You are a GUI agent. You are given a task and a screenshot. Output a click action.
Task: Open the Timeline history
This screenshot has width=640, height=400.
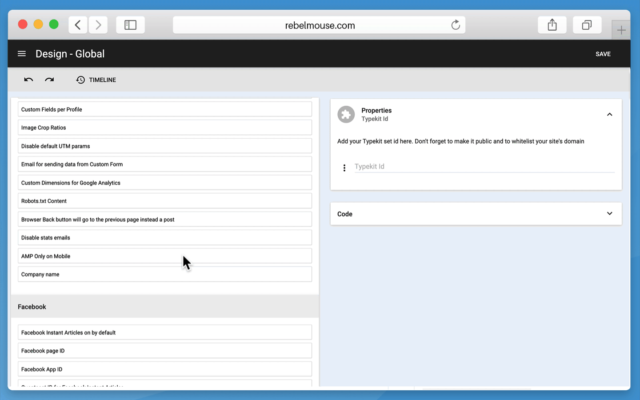(96, 80)
